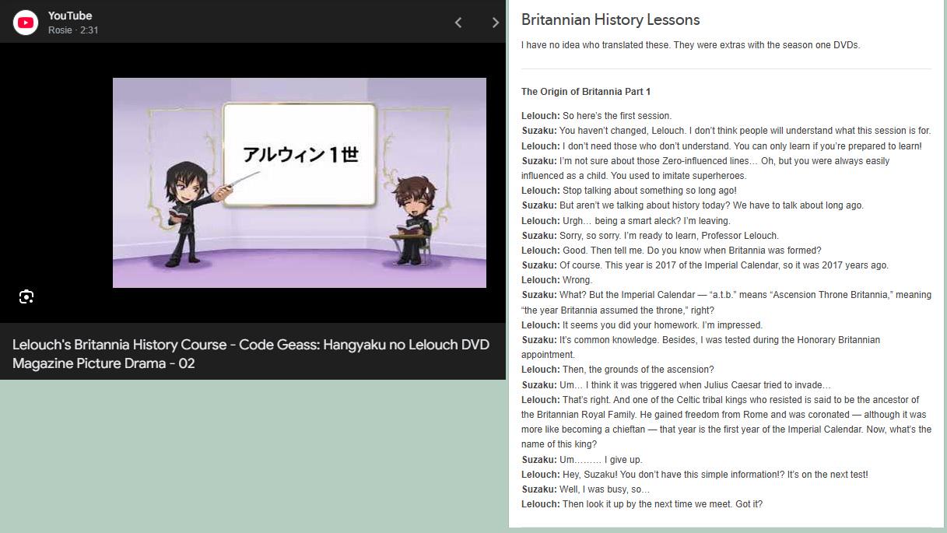Click the line "Then, the grounds of the ascension?"
Viewport: 947px width, 533px height.
pyautogui.click(x=637, y=370)
